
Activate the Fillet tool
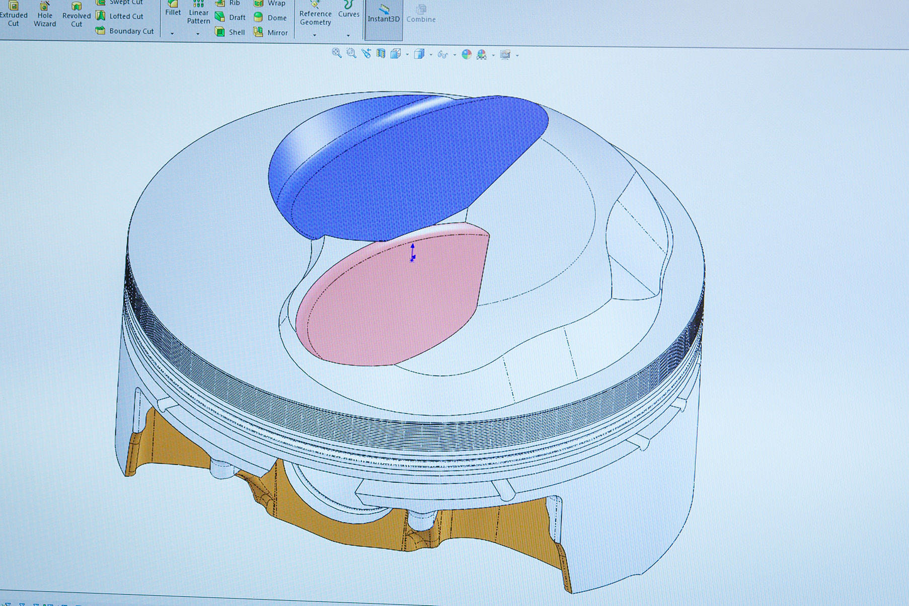point(173,9)
